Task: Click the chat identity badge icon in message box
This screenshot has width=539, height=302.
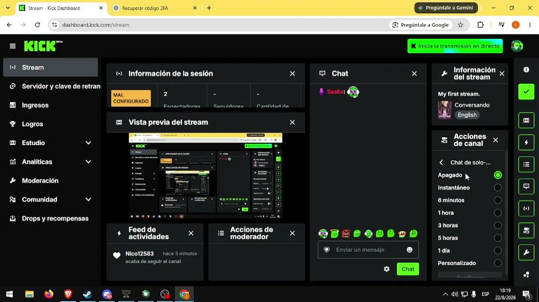Action: 327,250
